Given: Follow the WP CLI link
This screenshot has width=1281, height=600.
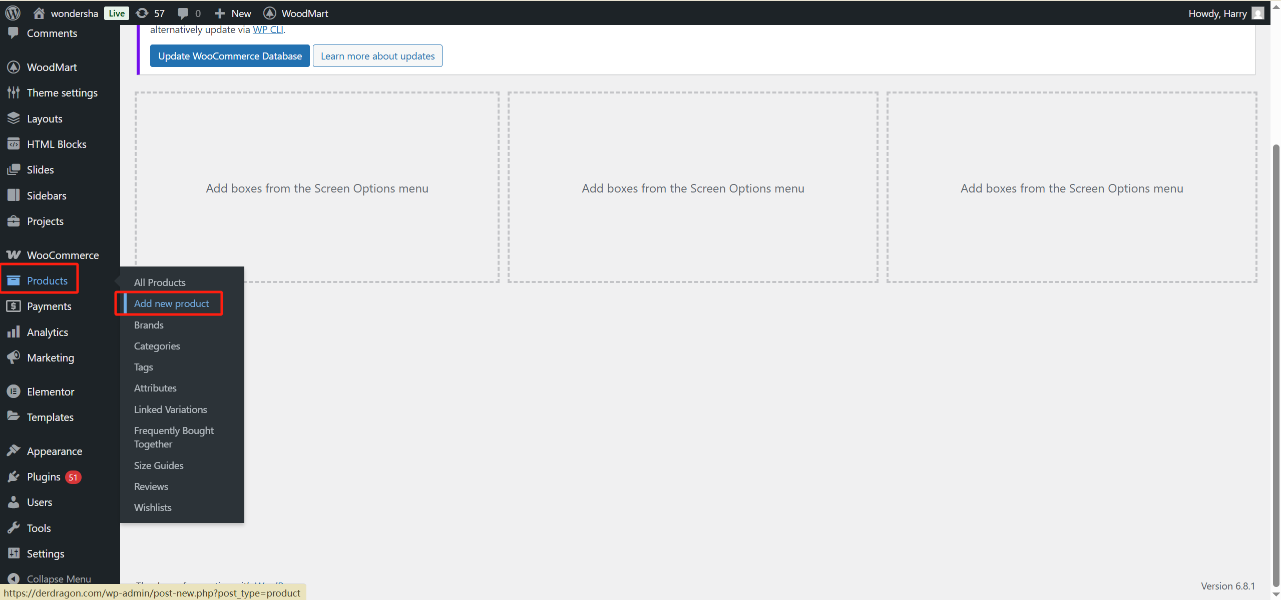Looking at the screenshot, I should (x=267, y=29).
